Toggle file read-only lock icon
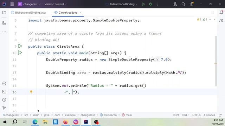This screenshot has height=126, width=225. click(x=220, y=115)
